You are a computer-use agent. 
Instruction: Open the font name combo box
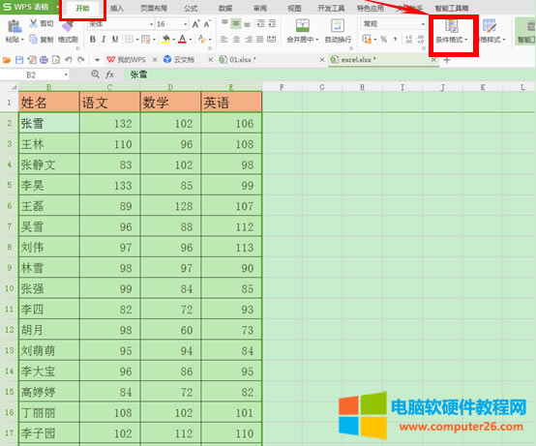coord(121,24)
